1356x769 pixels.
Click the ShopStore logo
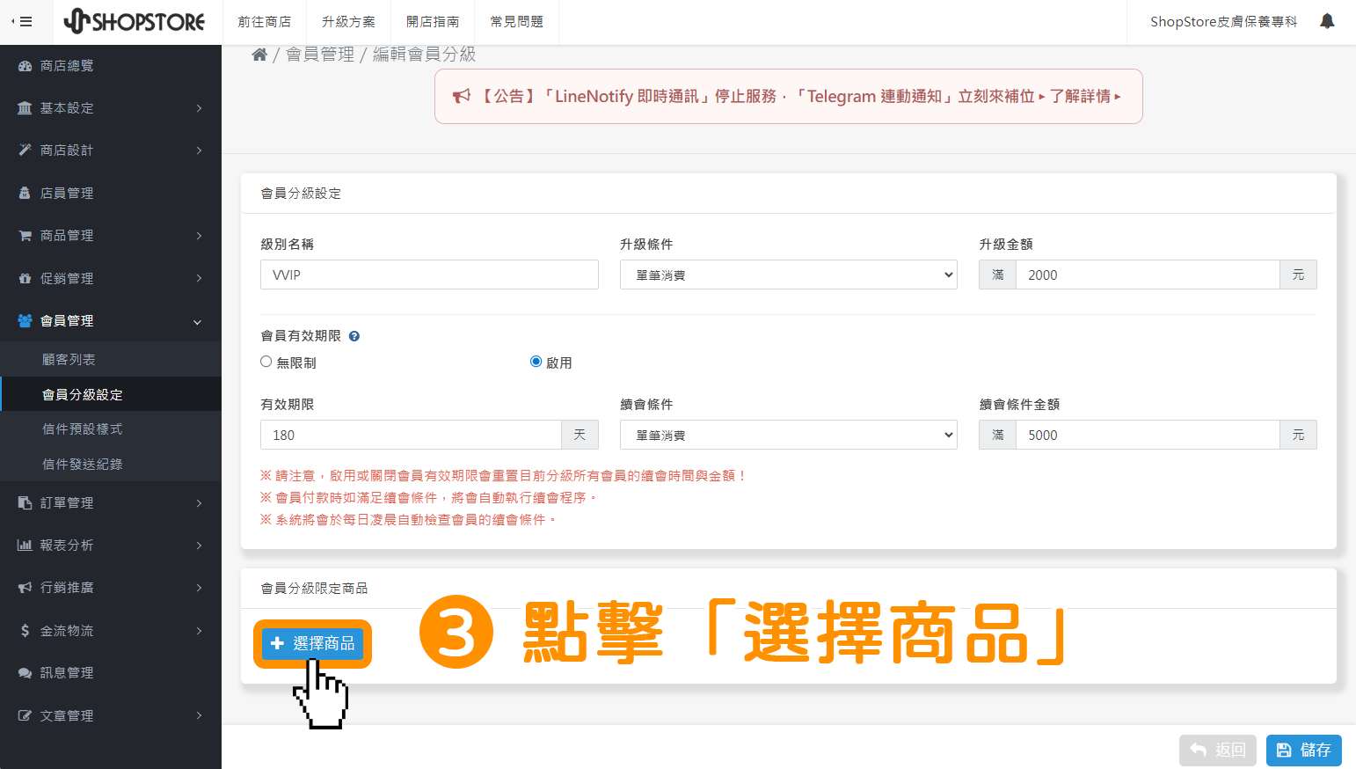135,21
